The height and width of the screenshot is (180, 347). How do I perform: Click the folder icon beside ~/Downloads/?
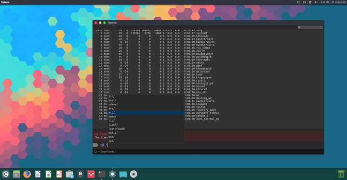pos(95,152)
